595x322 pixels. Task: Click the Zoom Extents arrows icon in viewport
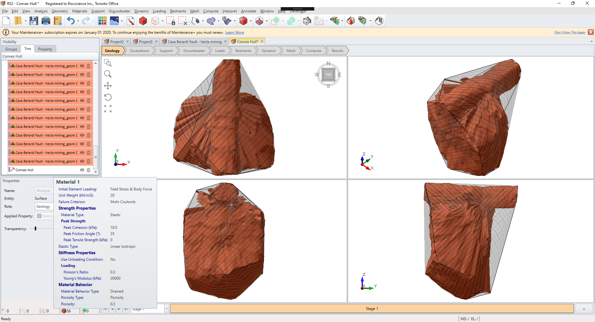pyautogui.click(x=108, y=108)
